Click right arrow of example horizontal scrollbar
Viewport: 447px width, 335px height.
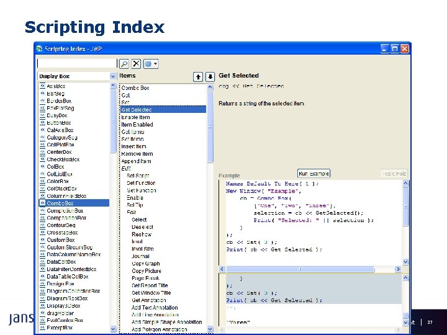click(x=398, y=269)
